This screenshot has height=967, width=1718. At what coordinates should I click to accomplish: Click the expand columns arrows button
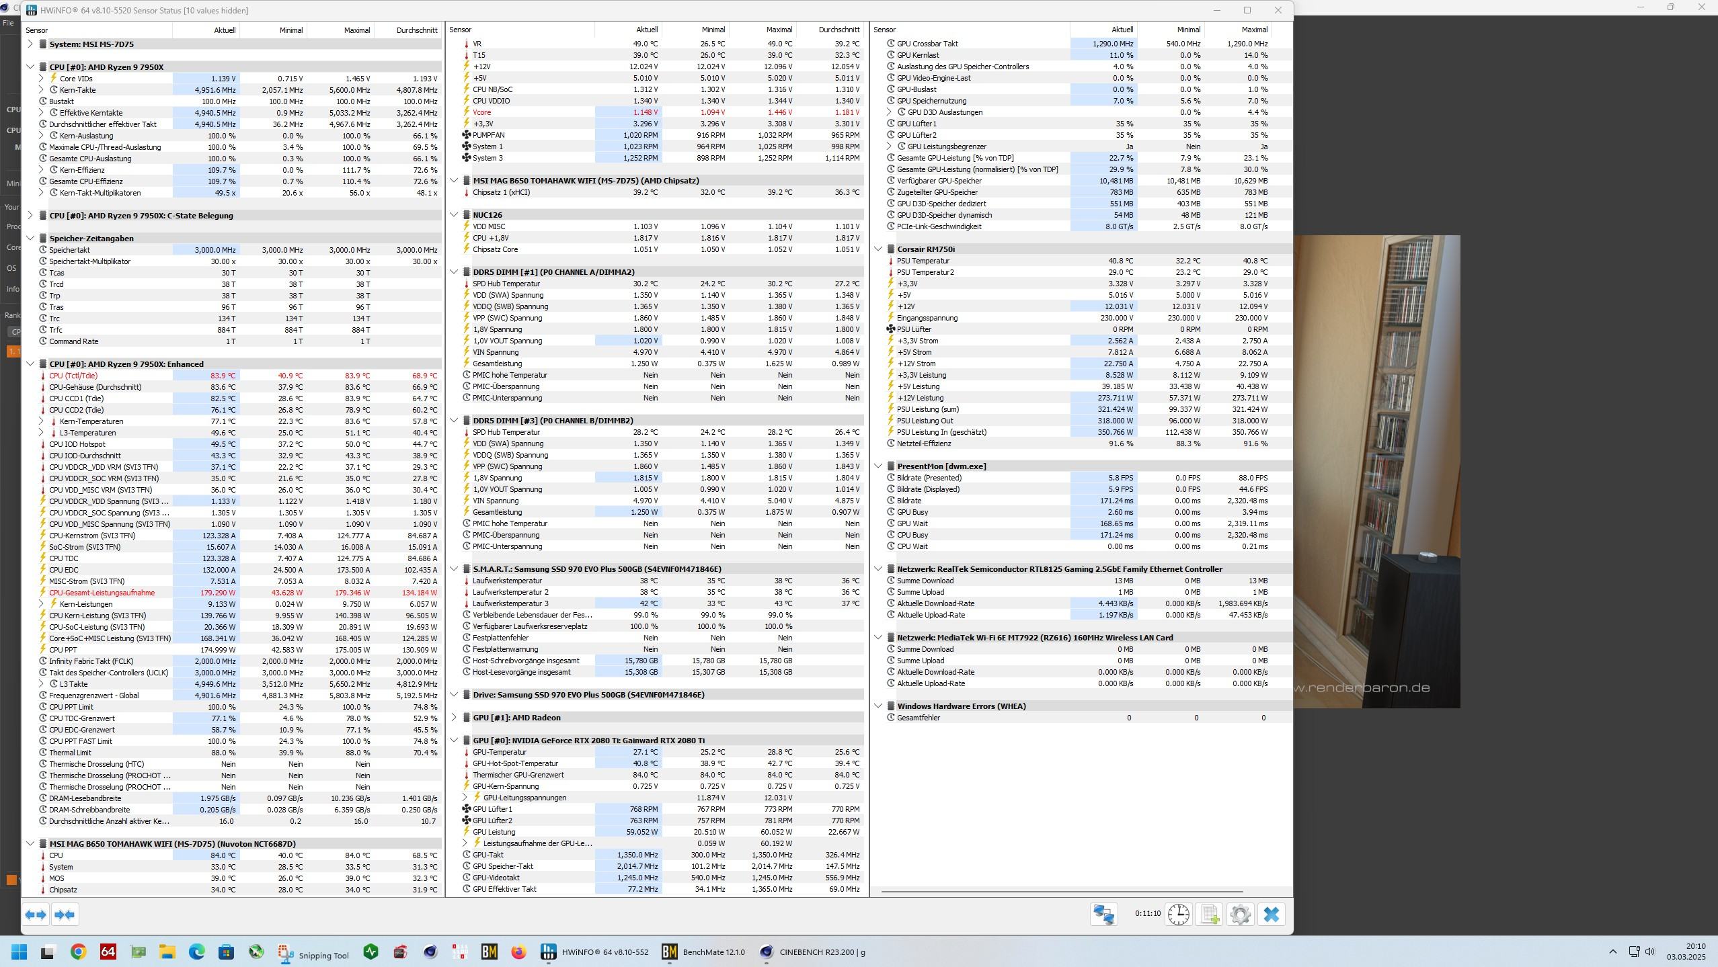pos(36,915)
